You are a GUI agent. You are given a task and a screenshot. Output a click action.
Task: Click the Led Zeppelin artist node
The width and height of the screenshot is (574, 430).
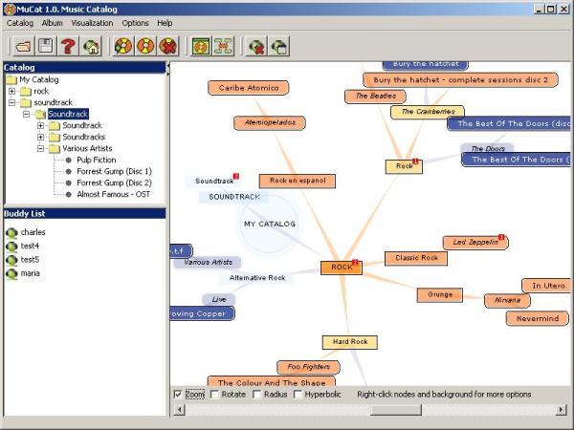475,243
